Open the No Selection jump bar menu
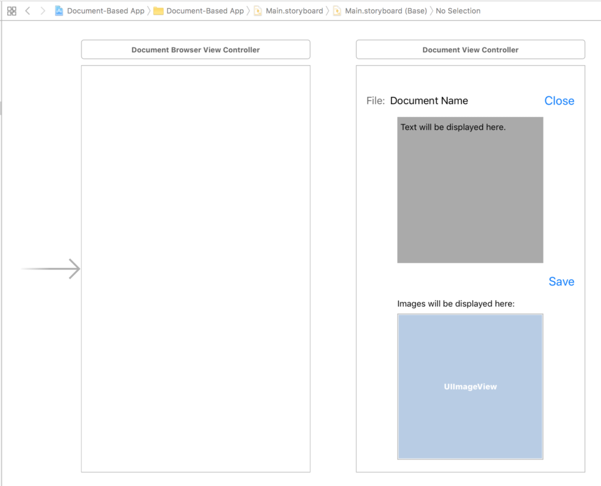This screenshot has width=601, height=486. [x=458, y=11]
